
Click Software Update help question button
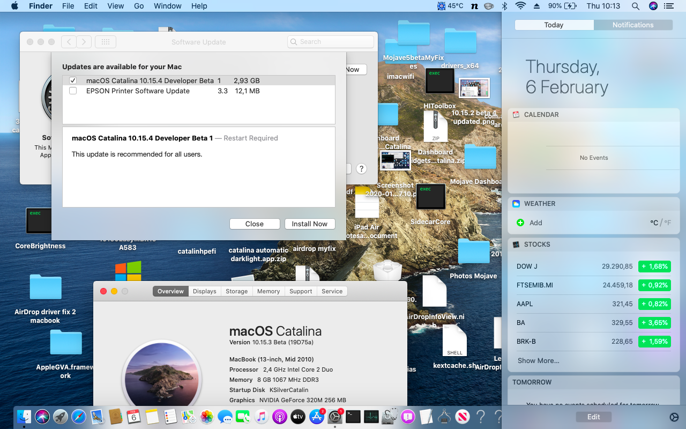click(x=361, y=168)
